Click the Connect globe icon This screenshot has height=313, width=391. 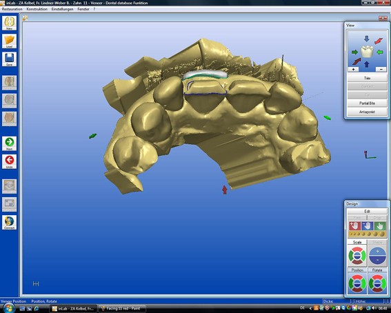click(x=9, y=222)
